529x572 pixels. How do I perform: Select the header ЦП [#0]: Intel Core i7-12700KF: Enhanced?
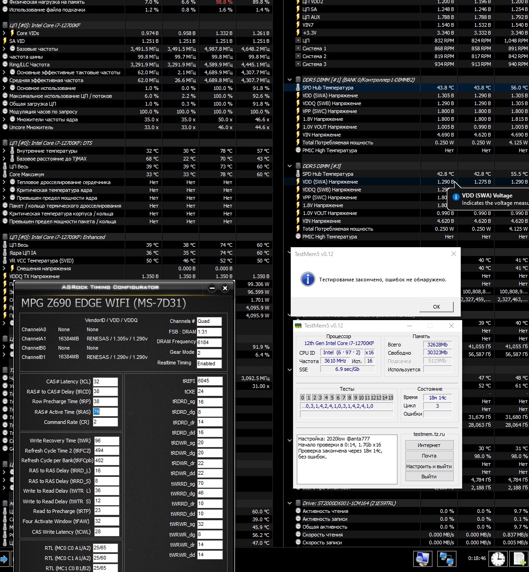[x=57, y=237]
